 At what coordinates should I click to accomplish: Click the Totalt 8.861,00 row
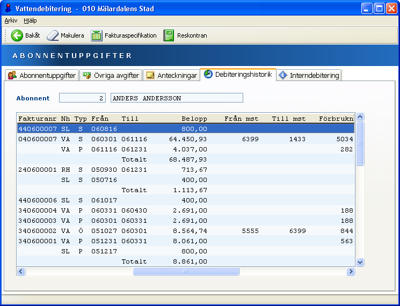click(x=186, y=261)
